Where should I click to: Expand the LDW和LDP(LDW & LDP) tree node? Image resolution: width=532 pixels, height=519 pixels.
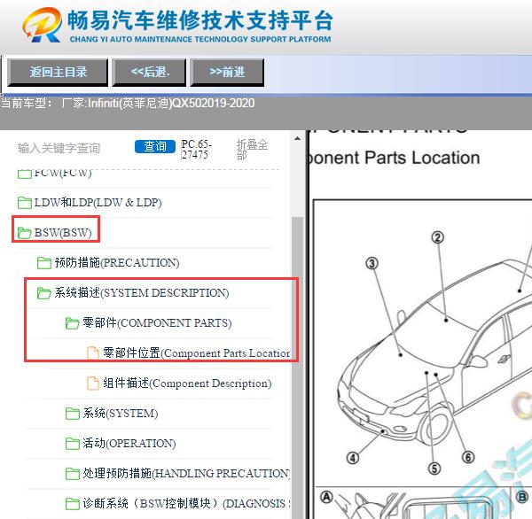tap(98, 203)
